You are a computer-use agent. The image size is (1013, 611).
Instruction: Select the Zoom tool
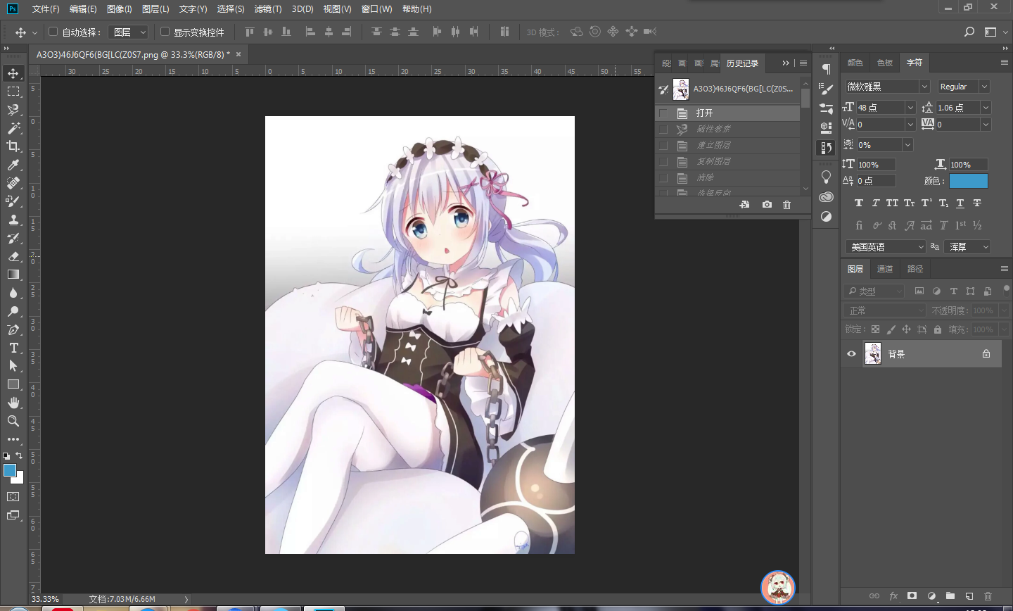[13, 421]
